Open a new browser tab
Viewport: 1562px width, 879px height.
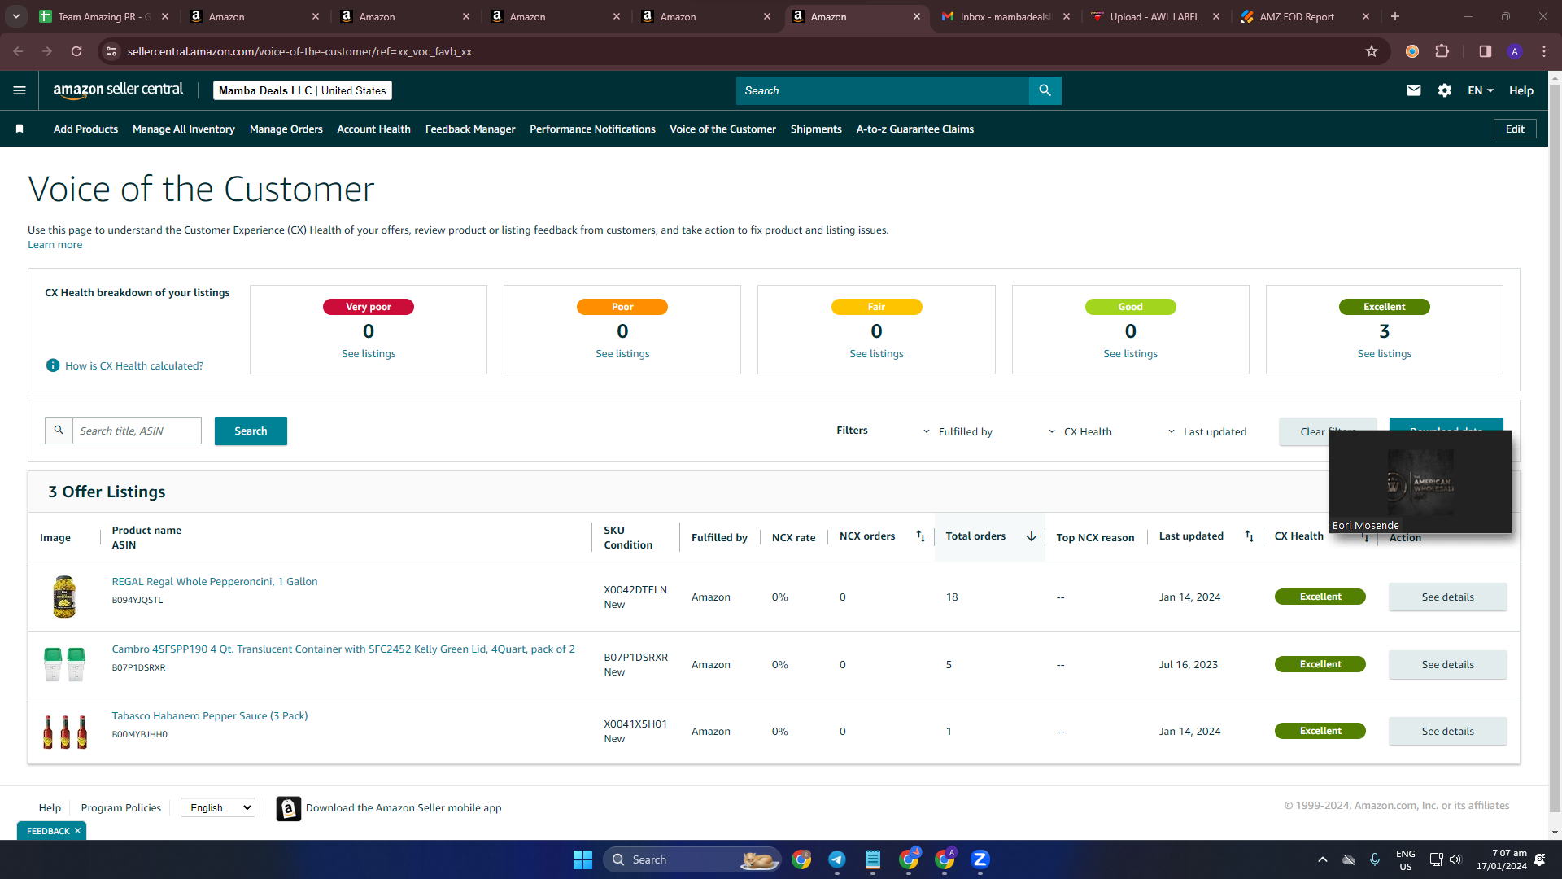click(1395, 16)
